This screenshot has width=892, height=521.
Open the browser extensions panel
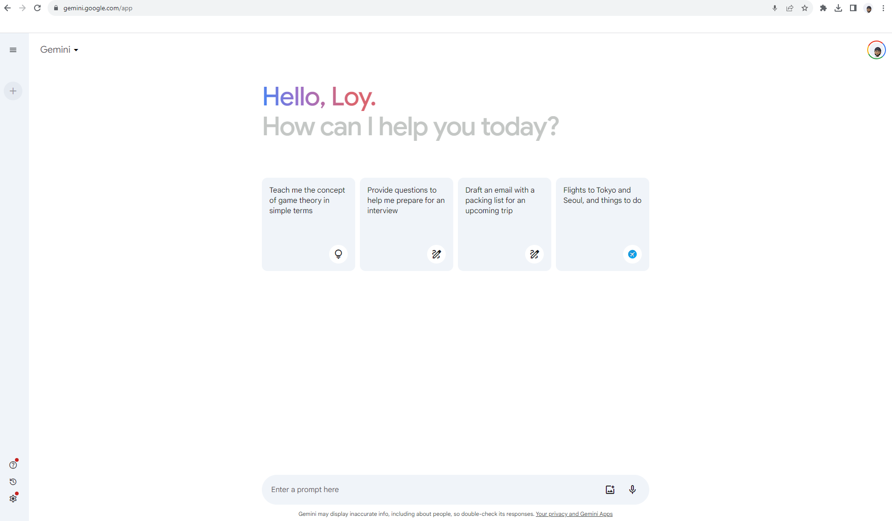[x=824, y=8]
